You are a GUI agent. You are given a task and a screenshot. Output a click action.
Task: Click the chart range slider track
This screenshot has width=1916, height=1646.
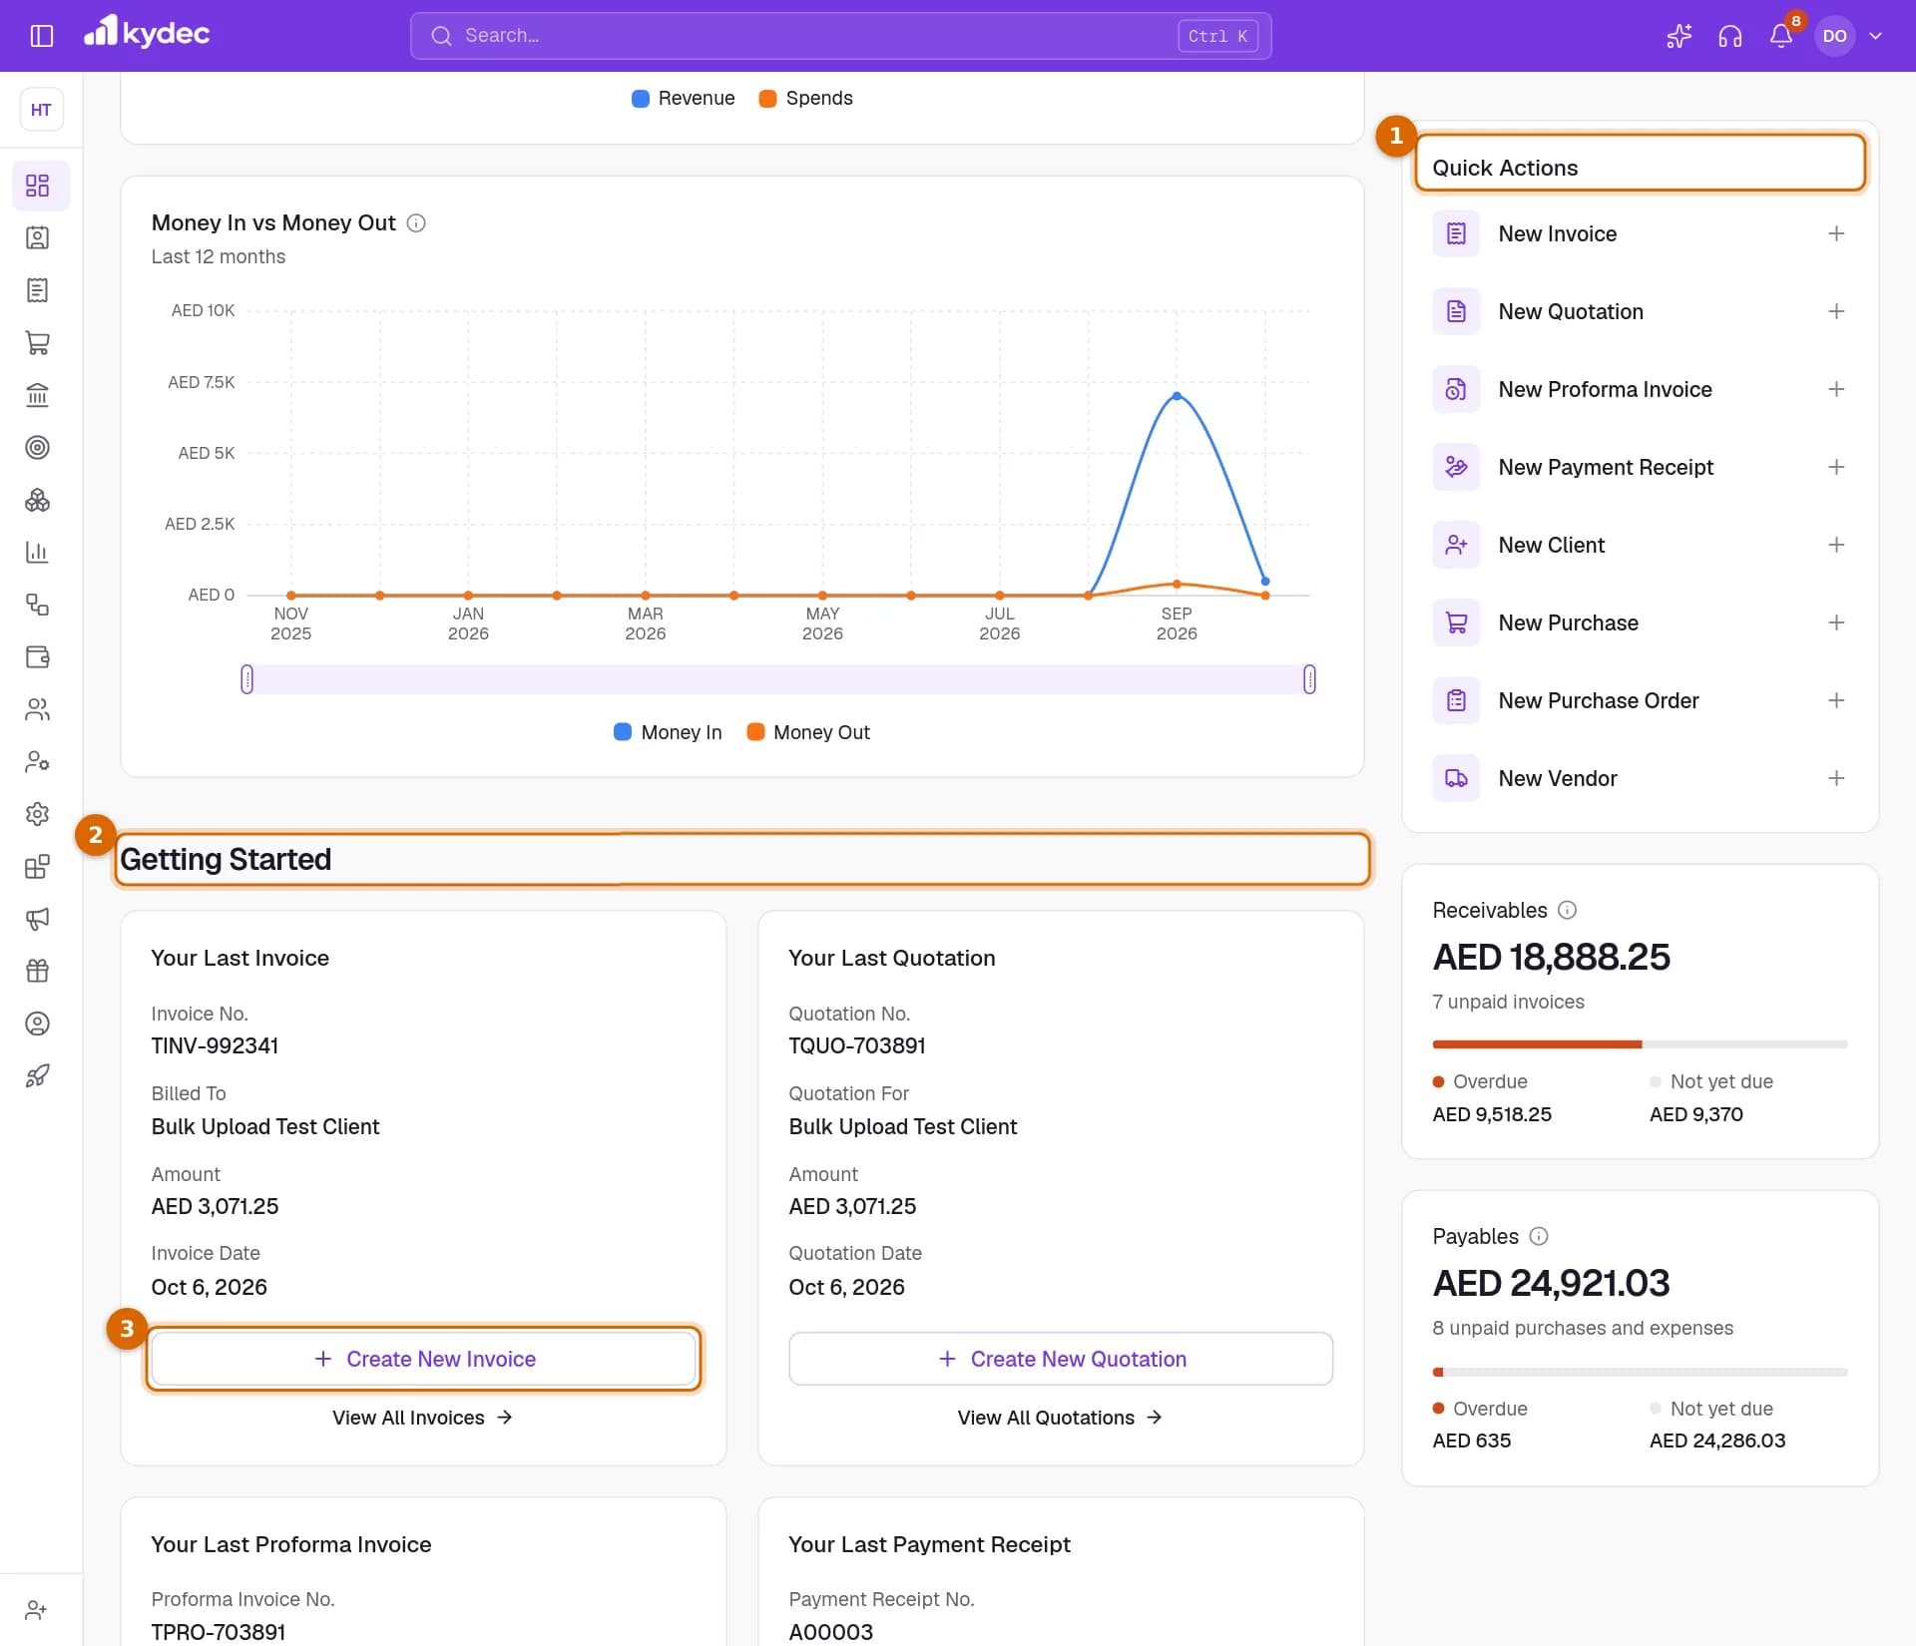point(778,679)
